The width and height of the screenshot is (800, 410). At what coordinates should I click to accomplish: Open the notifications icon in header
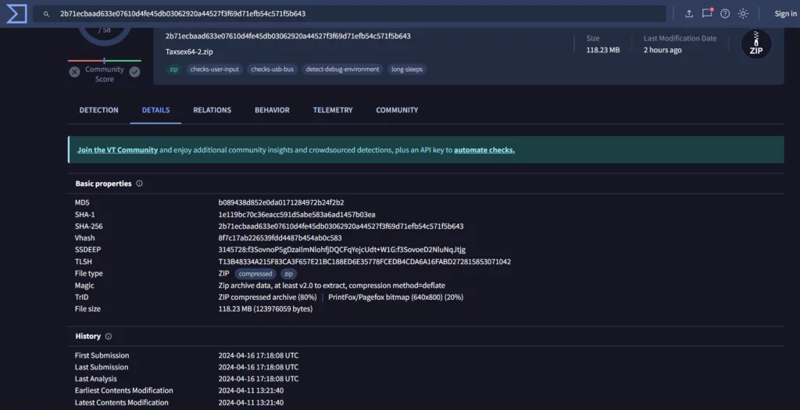coord(707,13)
